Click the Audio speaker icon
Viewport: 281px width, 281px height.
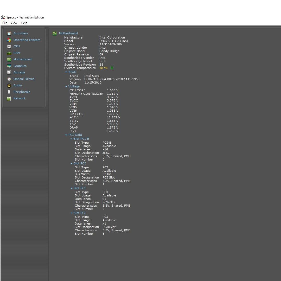point(9,85)
